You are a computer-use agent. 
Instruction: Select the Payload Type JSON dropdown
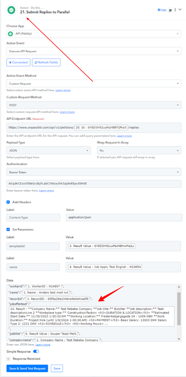[48, 151]
